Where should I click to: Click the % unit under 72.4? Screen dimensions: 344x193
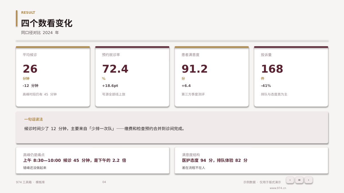tap(104, 79)
